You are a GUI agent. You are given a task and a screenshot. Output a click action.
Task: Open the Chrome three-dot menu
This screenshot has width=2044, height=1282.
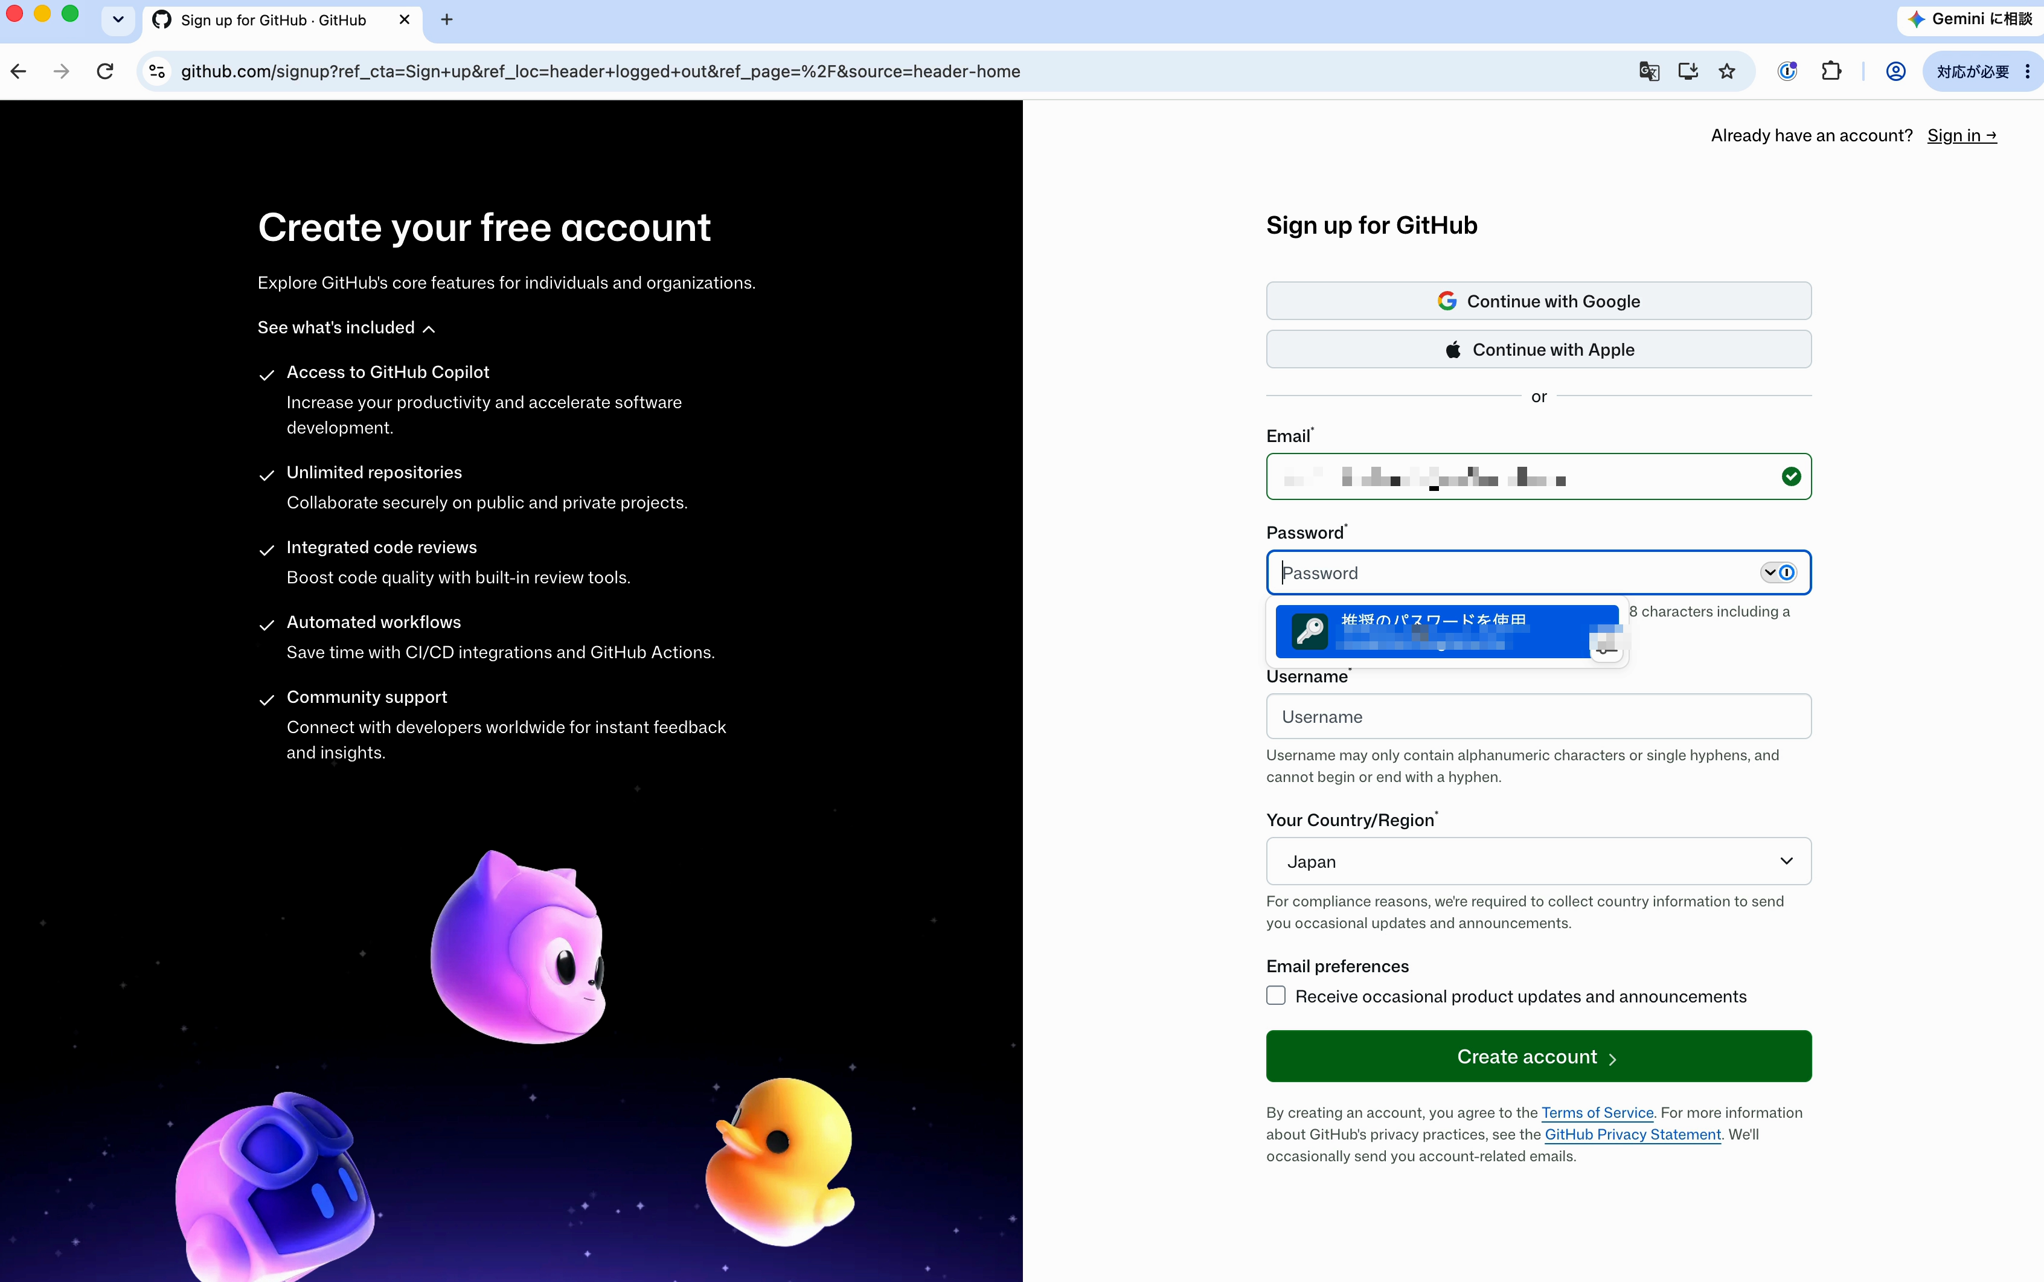pyautogui.click(x=2027, y=71)
